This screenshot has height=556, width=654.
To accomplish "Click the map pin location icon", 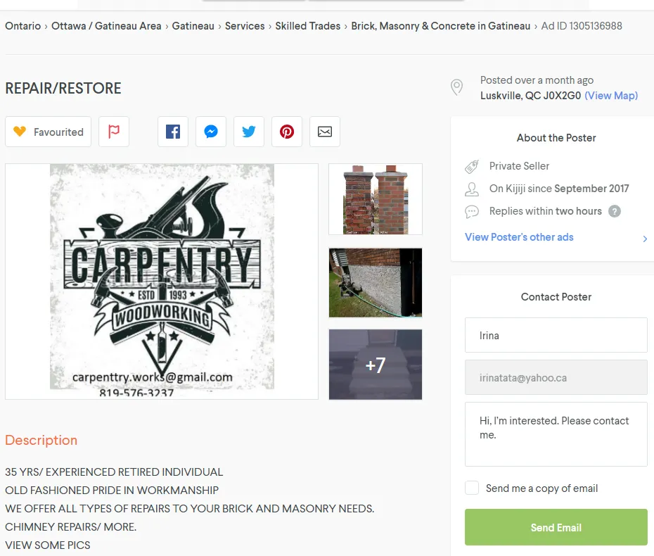I will tap(456, 87).
